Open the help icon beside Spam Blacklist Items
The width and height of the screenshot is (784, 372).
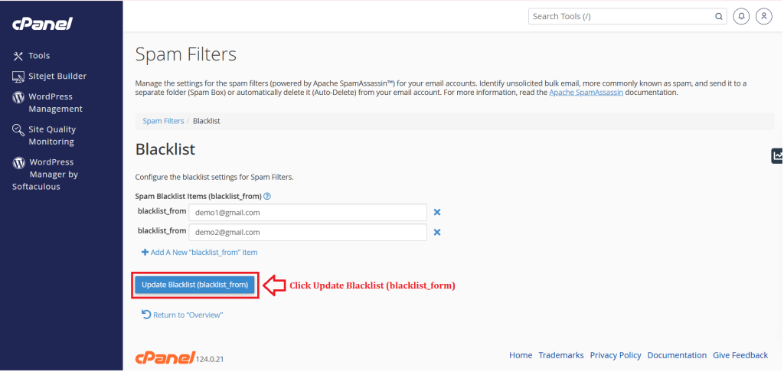[267, 197]
